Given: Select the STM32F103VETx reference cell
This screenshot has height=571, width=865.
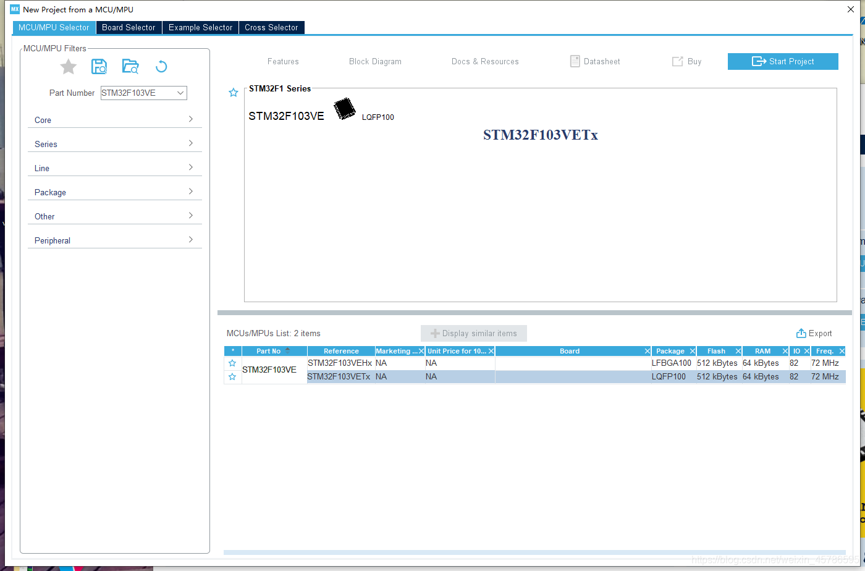Looking at the screenshot, I should (x=340, y=377).
